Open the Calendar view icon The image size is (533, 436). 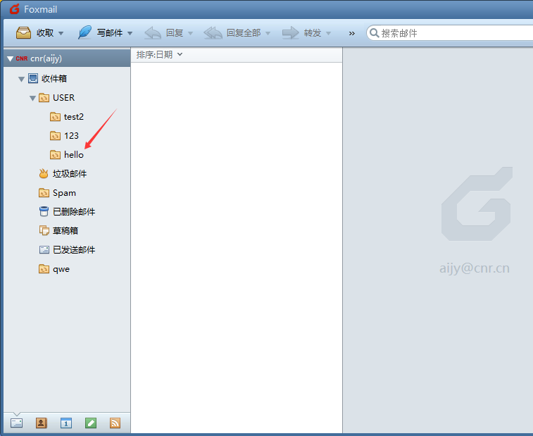66,423
